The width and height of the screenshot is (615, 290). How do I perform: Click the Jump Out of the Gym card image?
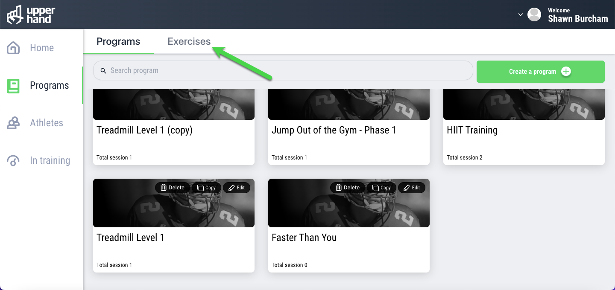(x=349, y=105)
